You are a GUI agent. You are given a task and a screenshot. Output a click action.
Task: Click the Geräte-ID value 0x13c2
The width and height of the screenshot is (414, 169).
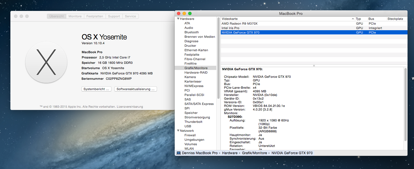click(x=258, y=98)
